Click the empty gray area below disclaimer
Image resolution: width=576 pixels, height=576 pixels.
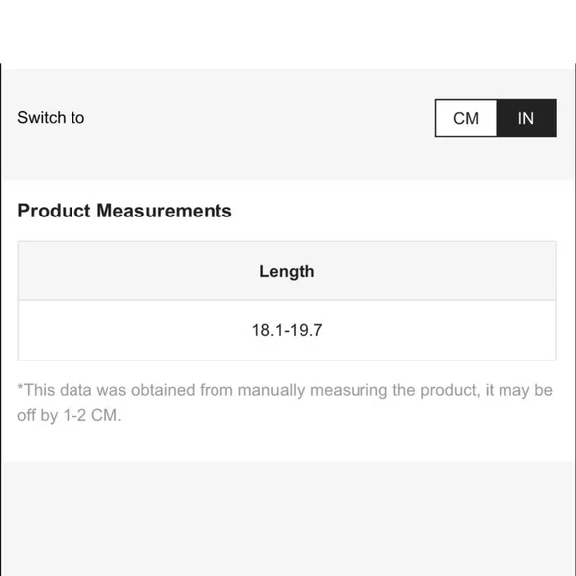click(288, 518)
